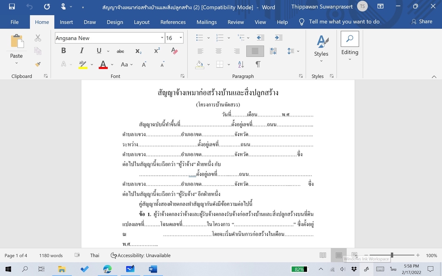Open Change Case dropdown
This screenshot has height=276, width=442.
127,64
